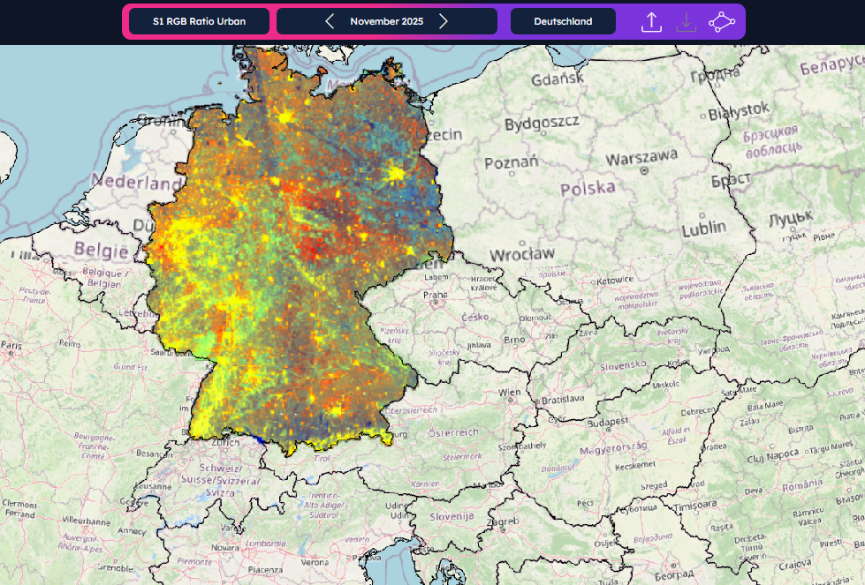Select the polygon drawing tool icon

[x=721, y=22]
